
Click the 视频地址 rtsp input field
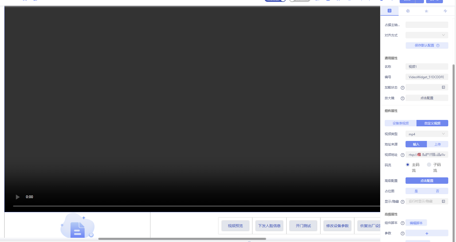coord(427,155)
